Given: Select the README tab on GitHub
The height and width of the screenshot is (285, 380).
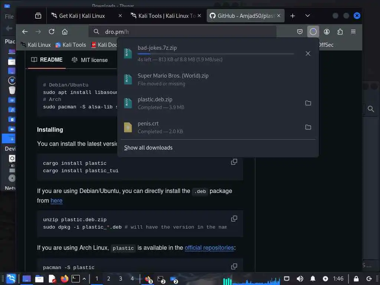Looking at the screenshot, I should click(x=47, y=60).
